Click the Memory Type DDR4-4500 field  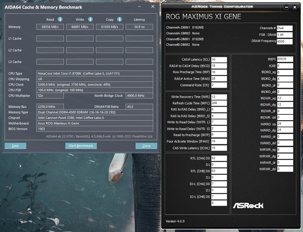click(95, 112)
